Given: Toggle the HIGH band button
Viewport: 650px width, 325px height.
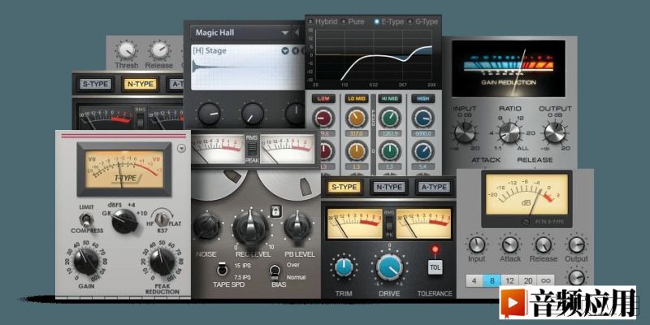Looking at the screenshot, I should pyautogui.click(x=422, y=98).
